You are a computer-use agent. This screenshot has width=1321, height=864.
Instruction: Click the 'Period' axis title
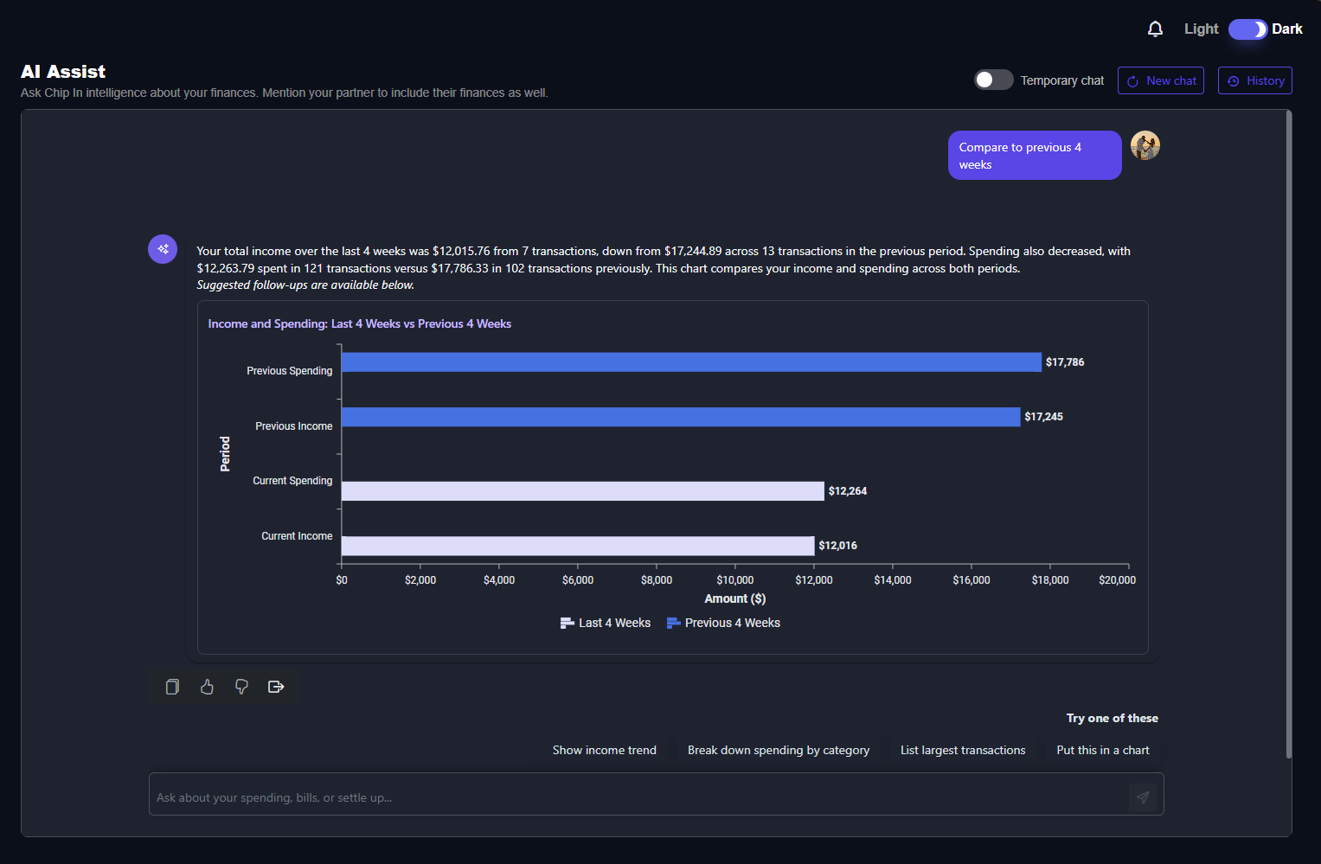225,454
